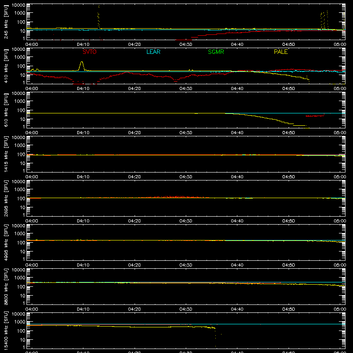This screenshot has height=353, width=353.
Task: Click the 10000 y-axis value of the 15400 MHz plot
Action: pyautogui.click(x=19, y=314)
